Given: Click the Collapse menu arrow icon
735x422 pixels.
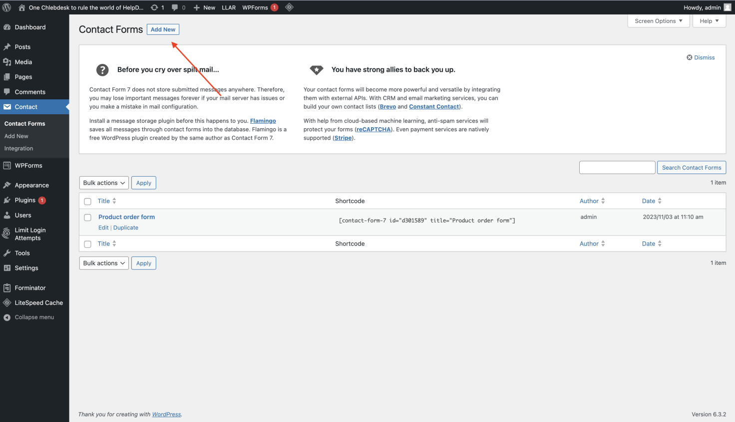Looking at the screenshot, I should click(x=7, y=317).
